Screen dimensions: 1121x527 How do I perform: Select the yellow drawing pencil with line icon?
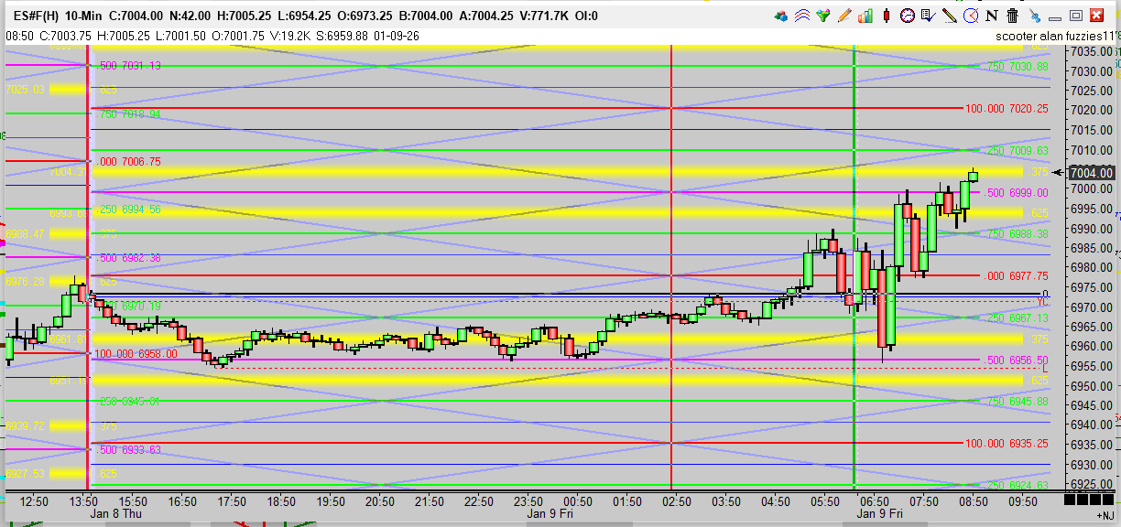(x=949, y=16)
